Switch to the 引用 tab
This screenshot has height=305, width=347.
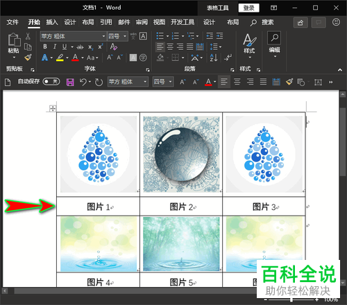tap(106, 22)
